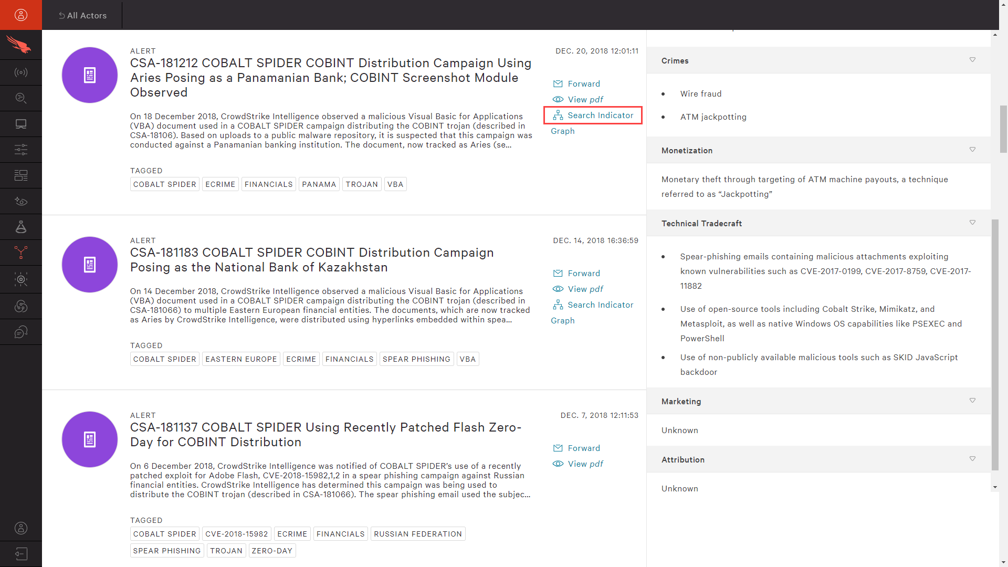This screenshot has height=567, width=1008.
Task: Click ECRIME tag on CSA-181137 alert
Action: (x=292, y=534)
